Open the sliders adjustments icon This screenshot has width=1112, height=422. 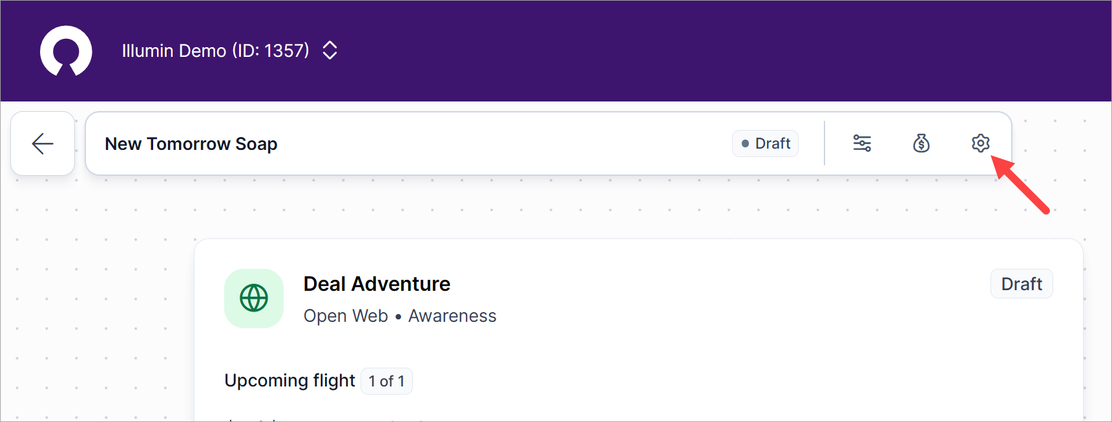(862, 143)
